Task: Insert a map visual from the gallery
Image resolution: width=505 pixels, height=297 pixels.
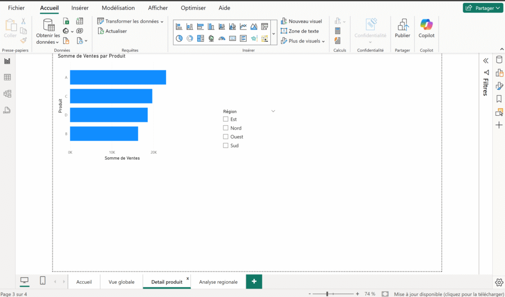Action: 211,38
